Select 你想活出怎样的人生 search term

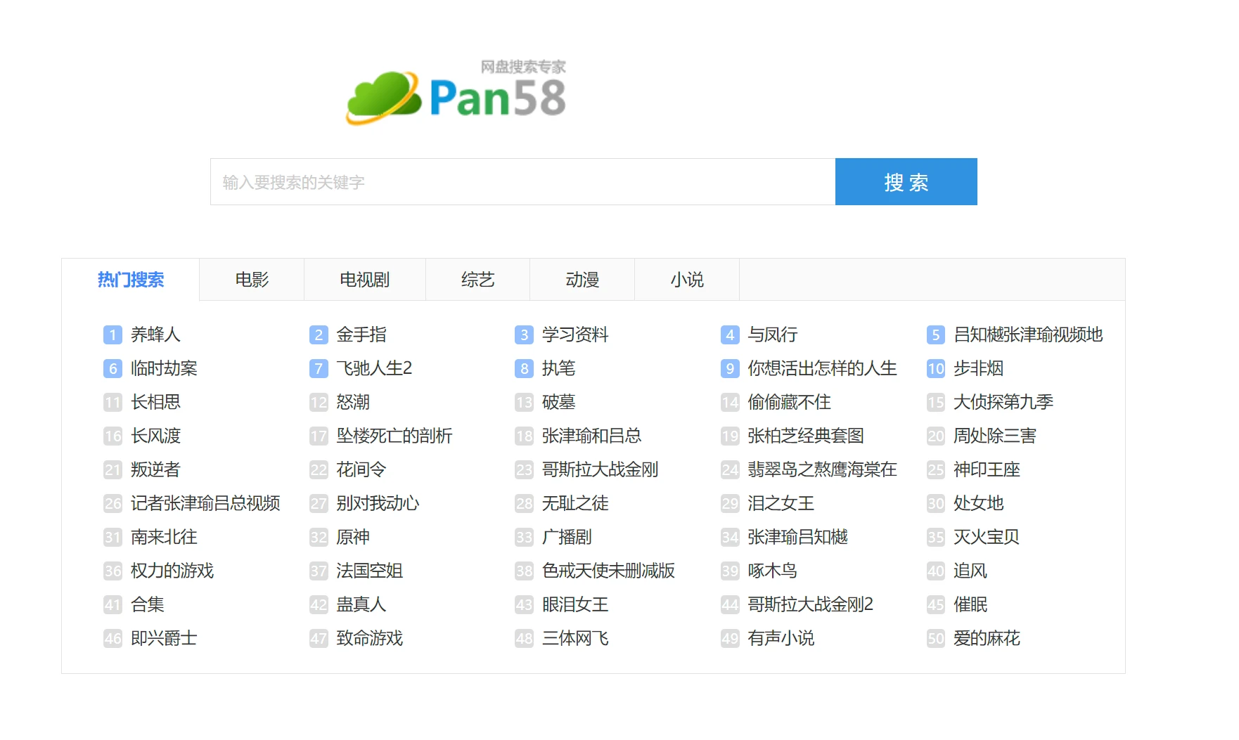click(822, 368)
